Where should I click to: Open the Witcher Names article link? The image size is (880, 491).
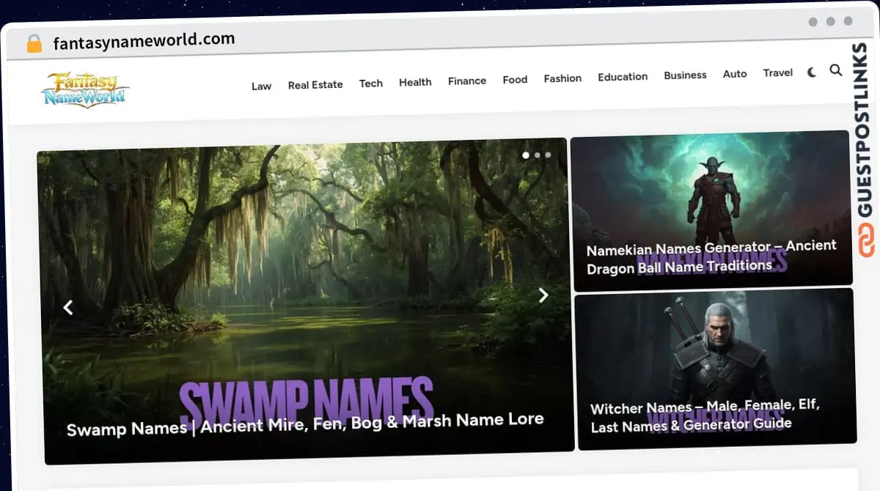click(705, 415)
